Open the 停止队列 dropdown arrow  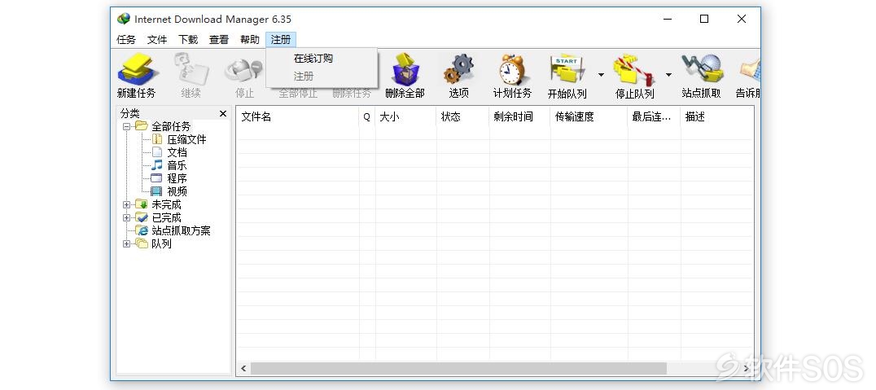click(668, 75)
